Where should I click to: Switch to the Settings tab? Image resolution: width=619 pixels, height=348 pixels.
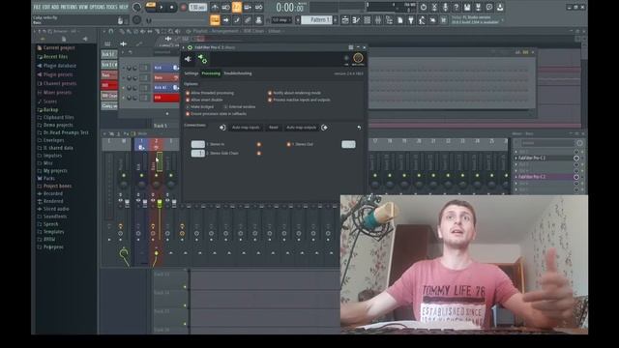click(192, 73)
